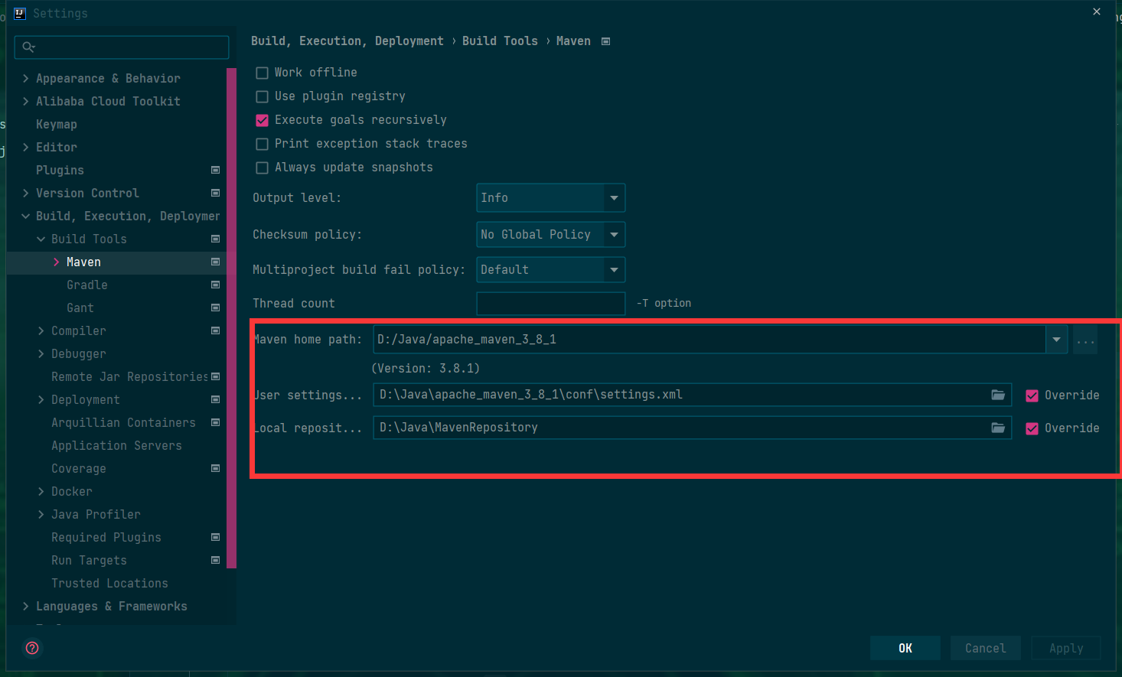The image size is (1122, 677).
Task: Open Application Servers settings
Action: pyautogui.click(x=116, y=445)
